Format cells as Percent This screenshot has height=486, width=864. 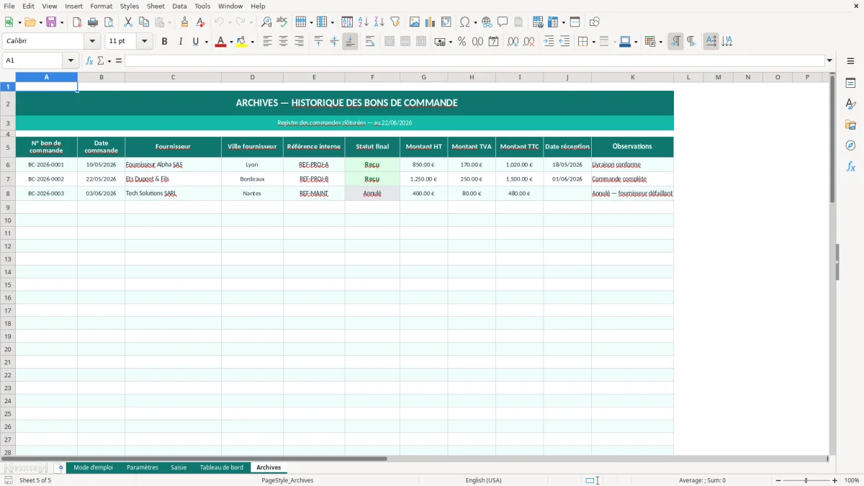tap(462, 42)
